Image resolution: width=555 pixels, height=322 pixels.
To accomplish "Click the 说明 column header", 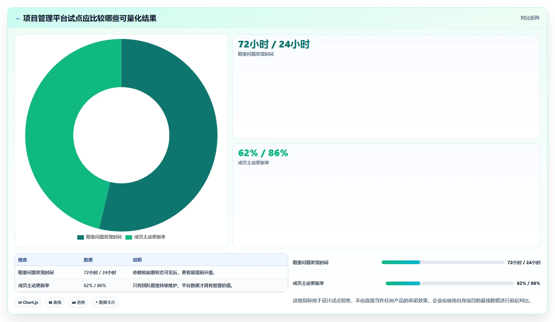I will click(137, 260).
